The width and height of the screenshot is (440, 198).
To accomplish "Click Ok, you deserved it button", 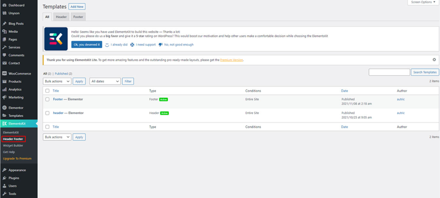I will (87, 45).
